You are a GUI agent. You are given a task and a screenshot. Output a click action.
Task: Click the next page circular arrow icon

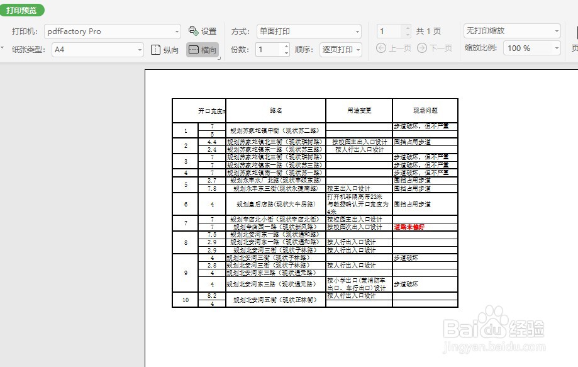423,48
